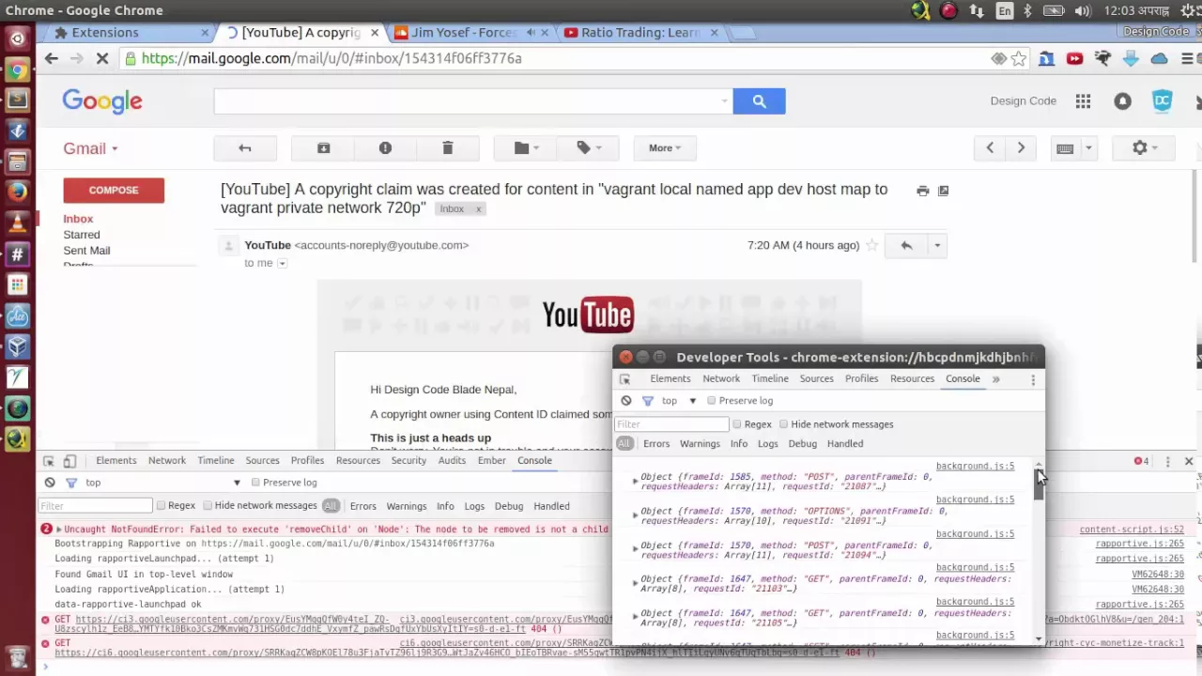
Task: Go to older email arrow
Action: click(1021, 147)
